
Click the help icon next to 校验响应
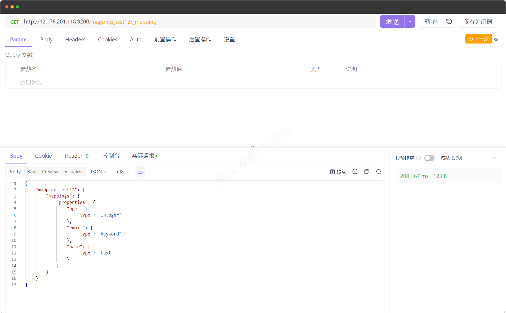point(419,158)
